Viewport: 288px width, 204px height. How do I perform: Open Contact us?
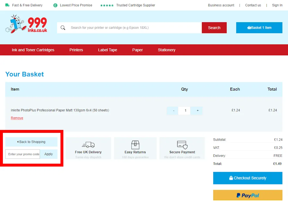[253, 5]
